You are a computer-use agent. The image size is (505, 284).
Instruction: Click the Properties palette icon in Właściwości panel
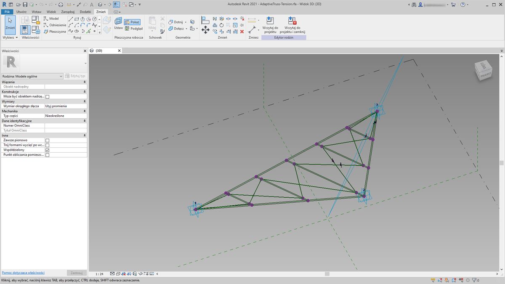(24, 29)
